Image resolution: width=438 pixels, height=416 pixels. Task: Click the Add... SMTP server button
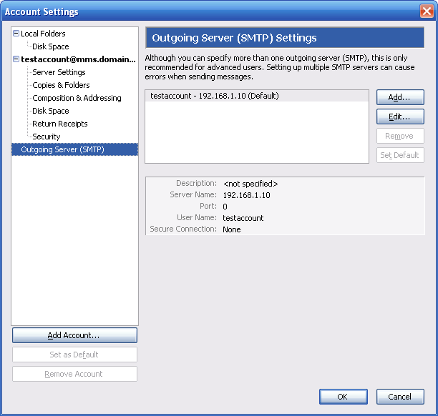[x=400, y=97]
